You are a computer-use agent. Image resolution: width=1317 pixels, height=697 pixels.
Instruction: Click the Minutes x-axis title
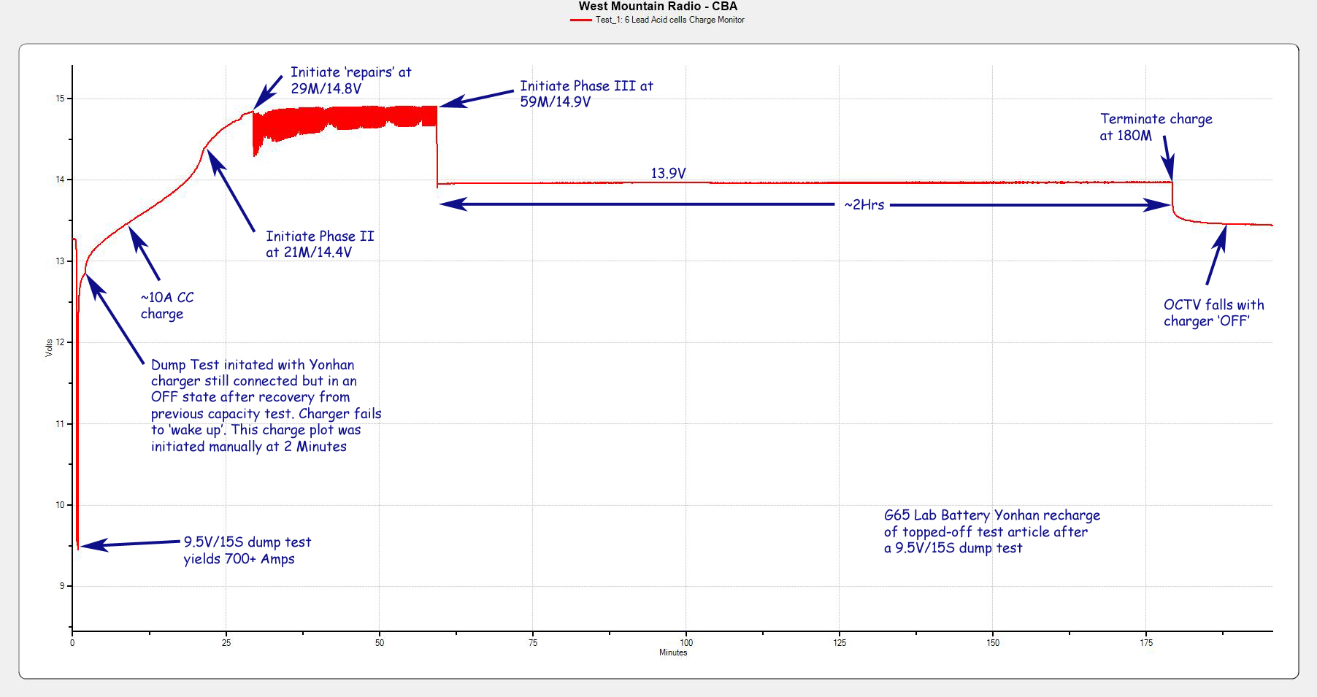(672, 652)
